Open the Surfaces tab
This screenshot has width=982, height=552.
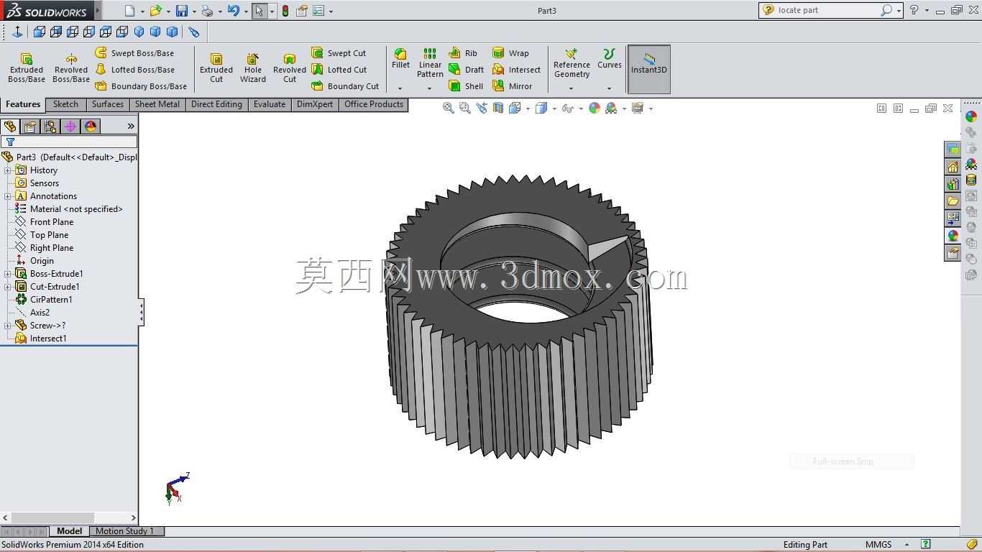(108, 105)
